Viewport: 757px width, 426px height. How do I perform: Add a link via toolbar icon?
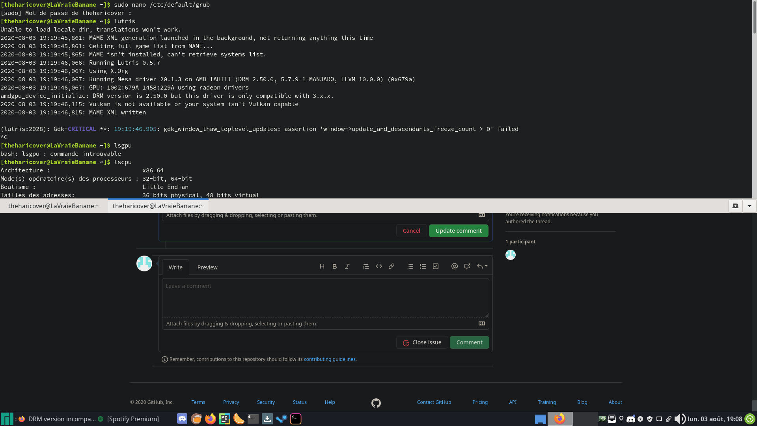click(x=392, y=267)
